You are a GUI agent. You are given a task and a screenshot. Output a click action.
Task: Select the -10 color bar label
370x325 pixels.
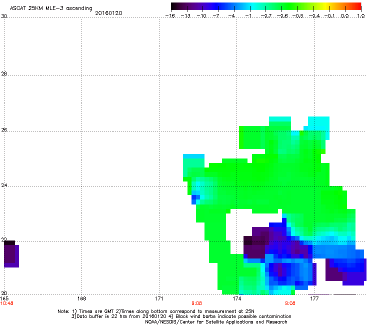(201, 16)
